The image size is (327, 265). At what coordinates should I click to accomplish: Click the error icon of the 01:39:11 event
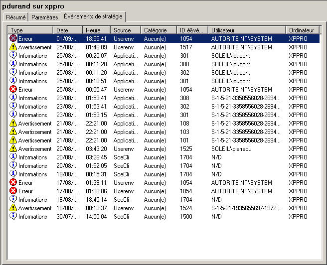coord(13,182)
